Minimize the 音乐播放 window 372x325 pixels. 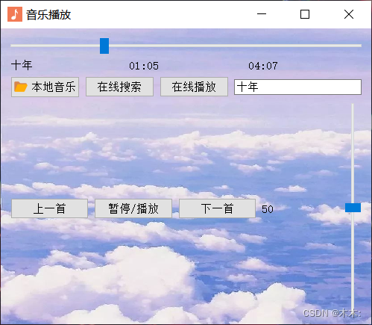[x=262, y=14]
